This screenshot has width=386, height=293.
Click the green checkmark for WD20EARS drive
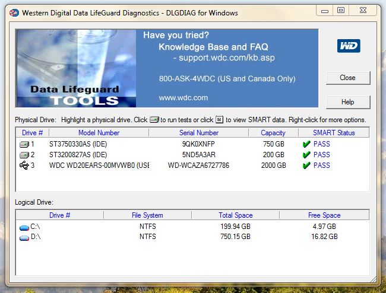[306, 165]
